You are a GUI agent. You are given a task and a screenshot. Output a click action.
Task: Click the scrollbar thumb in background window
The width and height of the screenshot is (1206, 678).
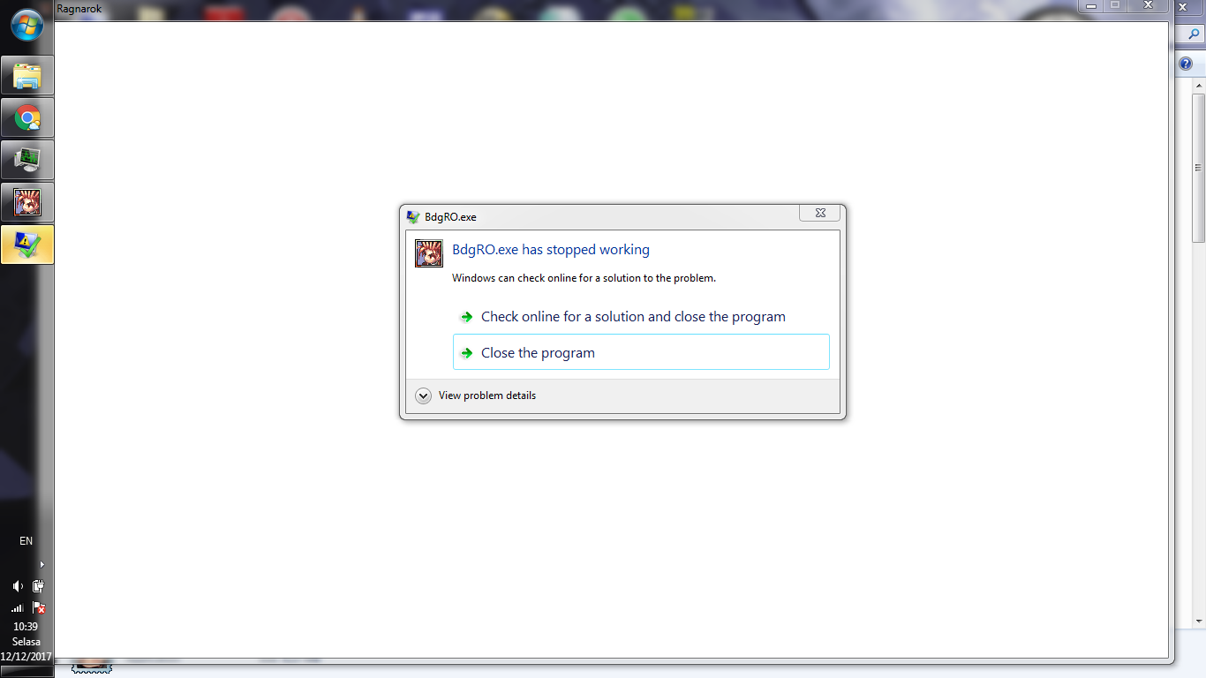point(1198,168)
